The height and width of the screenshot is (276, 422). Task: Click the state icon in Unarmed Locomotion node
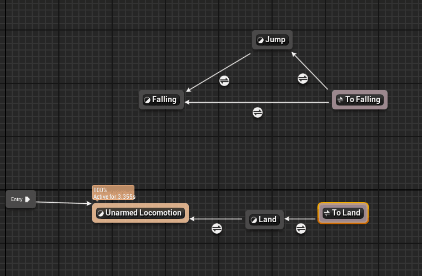click(x=101, y=213)
